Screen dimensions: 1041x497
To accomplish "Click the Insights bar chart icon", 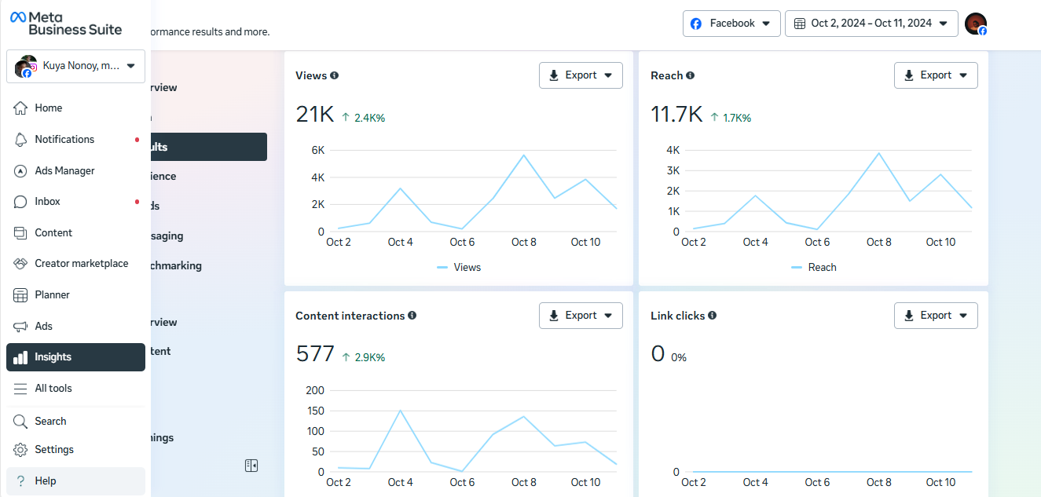I will [x=20, y=357].
